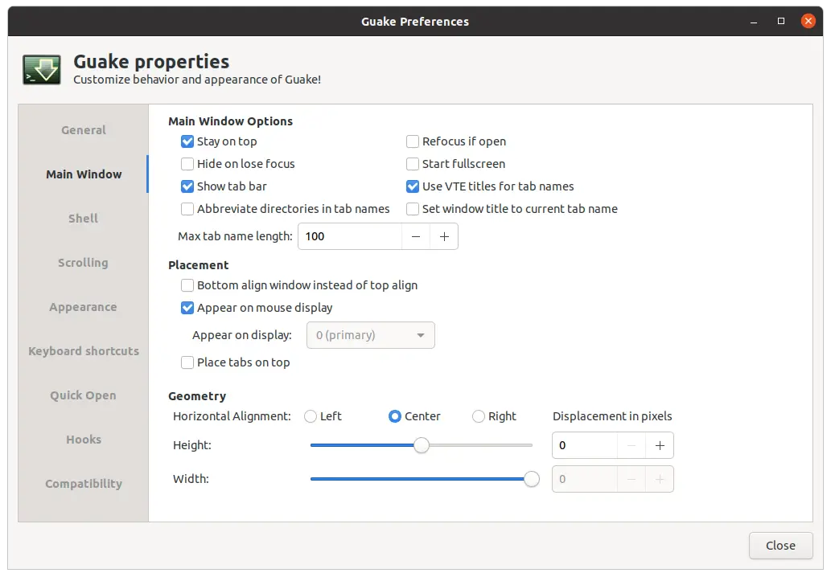Image resolution: width=831 pixels, height=577 pixels.
Task: Check Refocus if open
Action: (413, 141)
